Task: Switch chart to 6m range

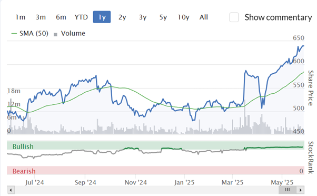Action: point(61,17)
